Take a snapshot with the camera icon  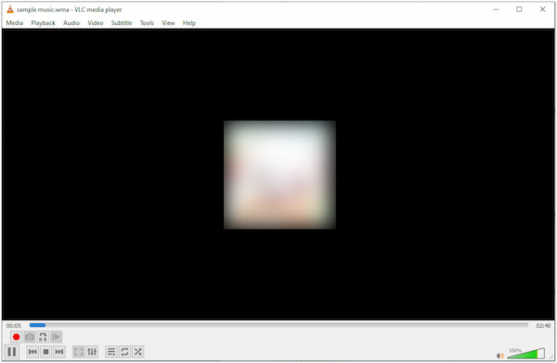pos(30,337)
